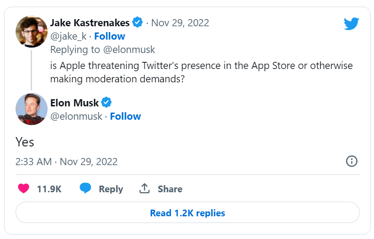Click Elon Musk's verified badge
The image size is (374, 239).
click(x=106, y=103)
